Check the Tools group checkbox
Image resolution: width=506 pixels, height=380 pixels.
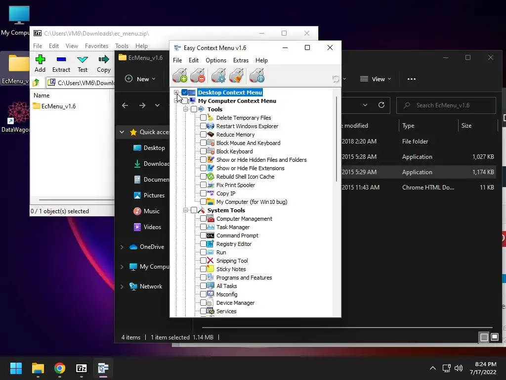click(194, 109)
